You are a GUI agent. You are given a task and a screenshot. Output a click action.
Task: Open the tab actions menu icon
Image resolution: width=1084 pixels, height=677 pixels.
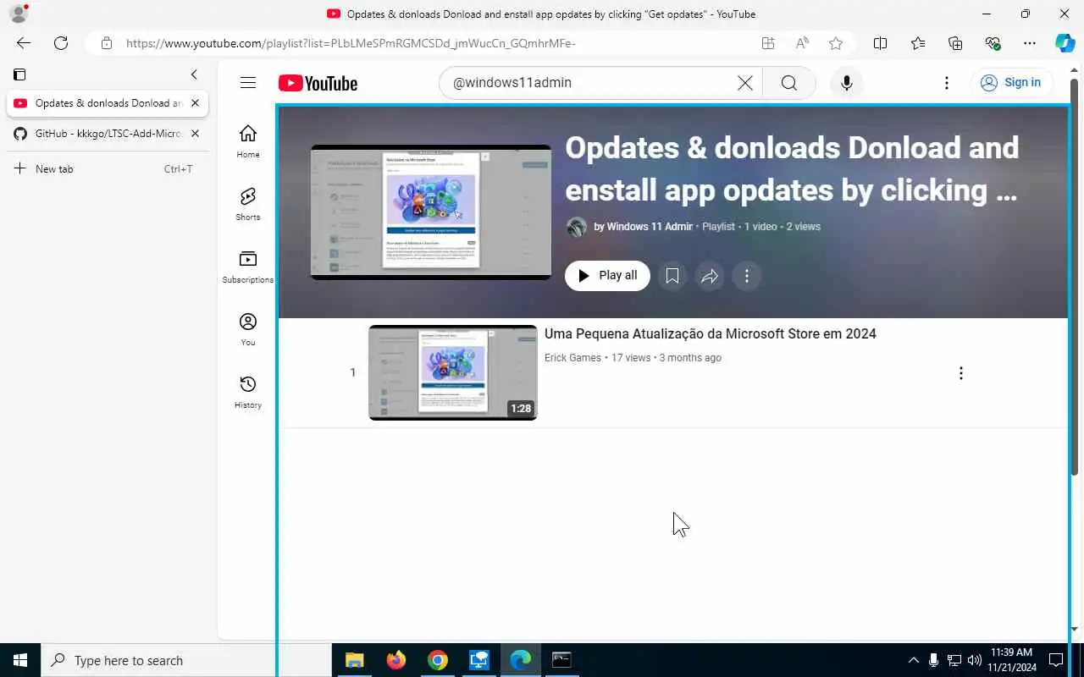tap(19, 74)
